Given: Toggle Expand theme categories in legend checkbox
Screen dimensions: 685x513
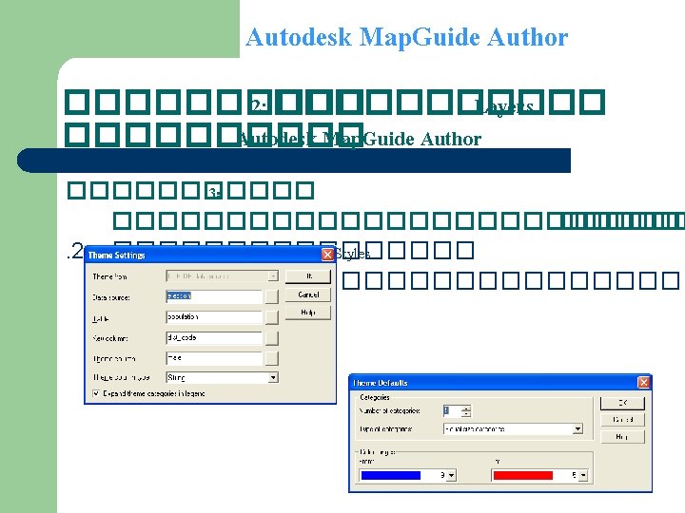Looking at the screenshot, I should click(96, 393).
